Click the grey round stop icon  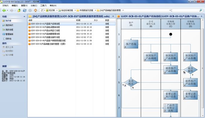(30, 10)
